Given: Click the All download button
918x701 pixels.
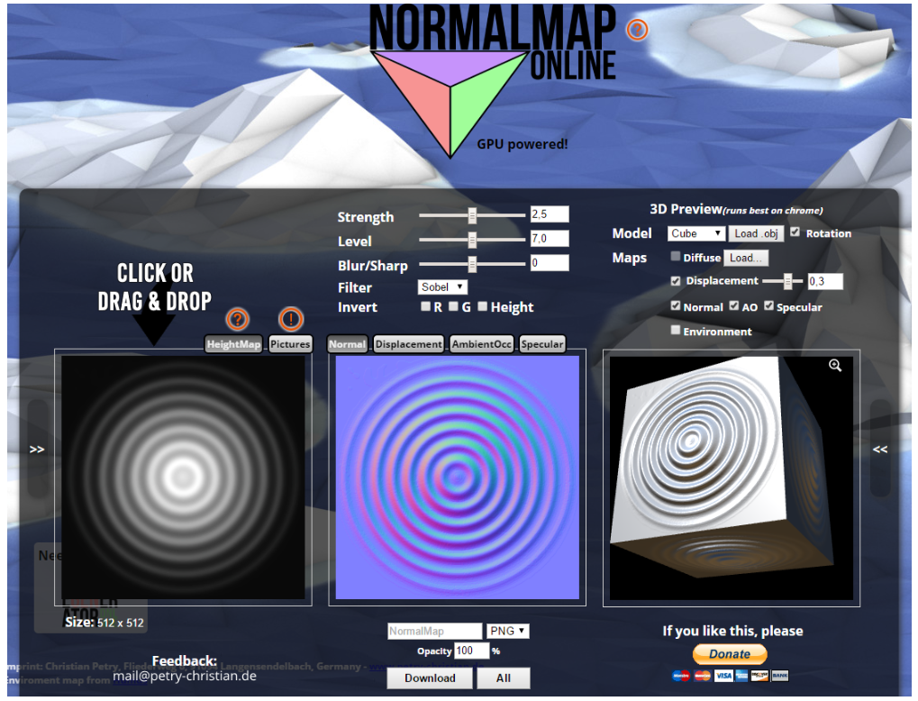Looking at the screenshot, I should pos(504,678).
